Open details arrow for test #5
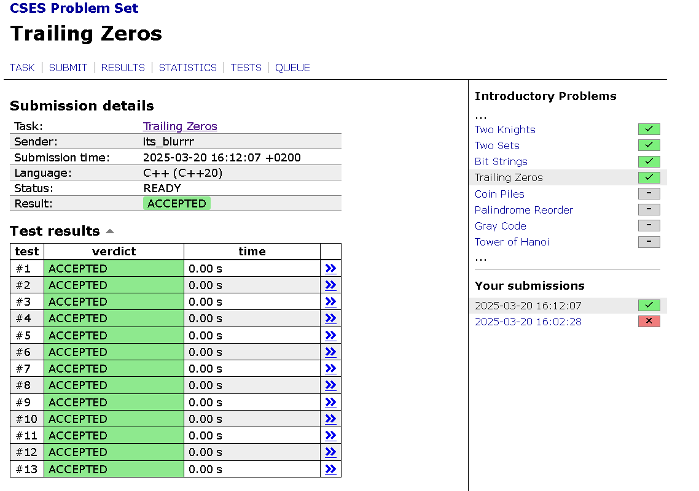 click(330, 336)
